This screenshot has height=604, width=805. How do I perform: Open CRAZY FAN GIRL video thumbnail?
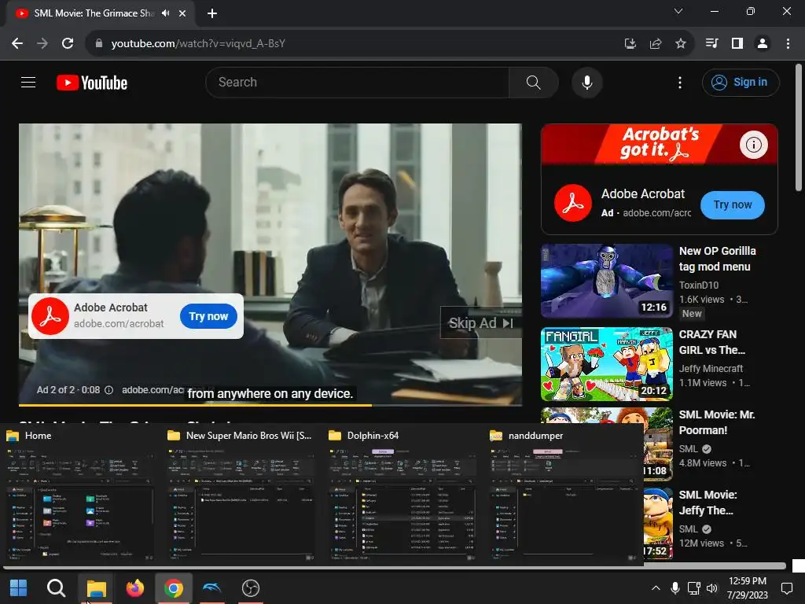(x=607, y=364)
